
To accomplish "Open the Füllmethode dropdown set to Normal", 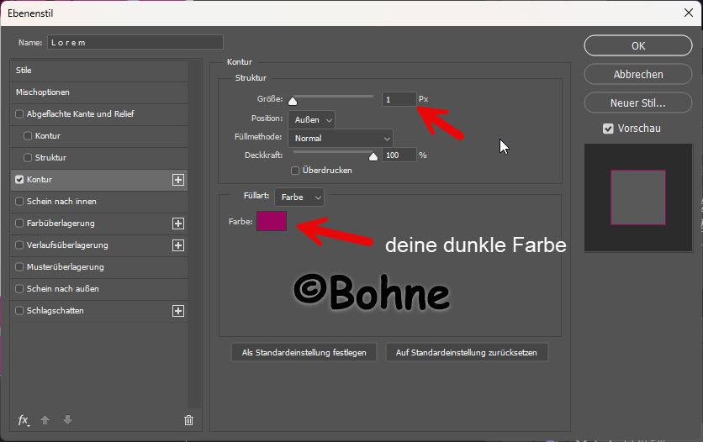I will tap(340, 138).
